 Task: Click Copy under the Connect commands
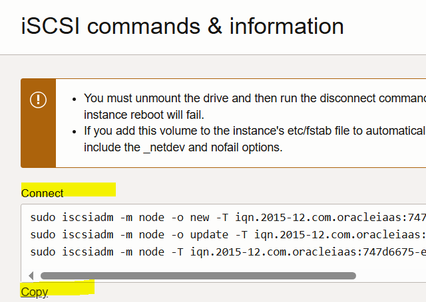coord(34,292)
